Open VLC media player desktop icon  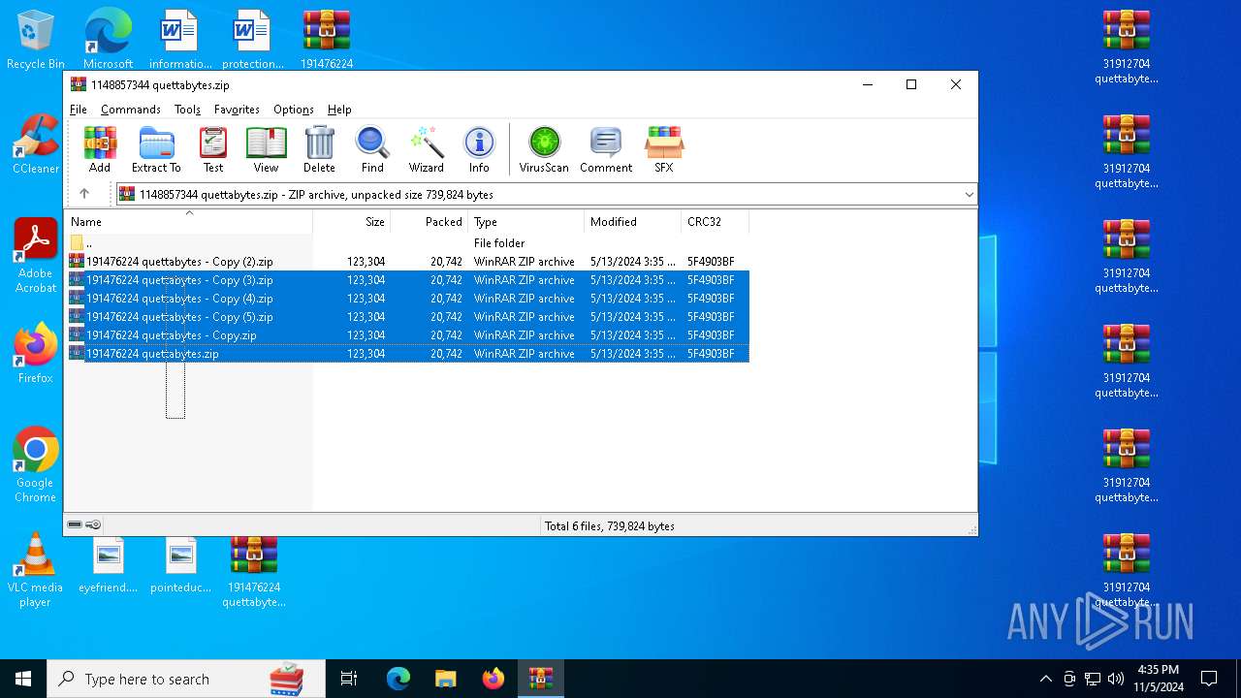[x=35, y=570]
